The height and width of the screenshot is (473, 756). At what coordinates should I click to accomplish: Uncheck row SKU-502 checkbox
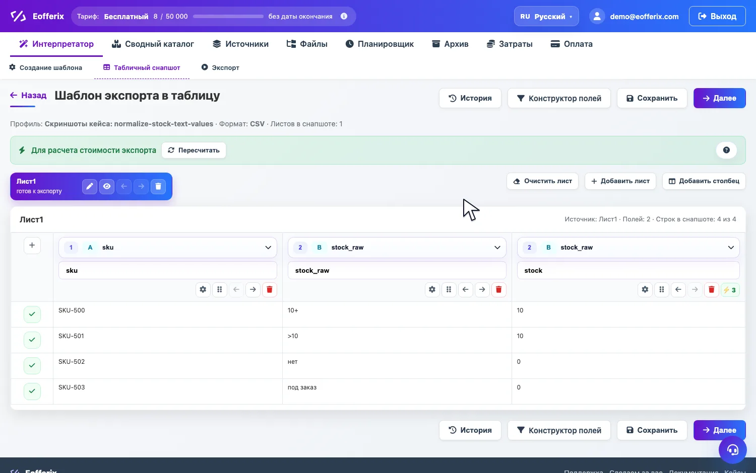[32, 365]
